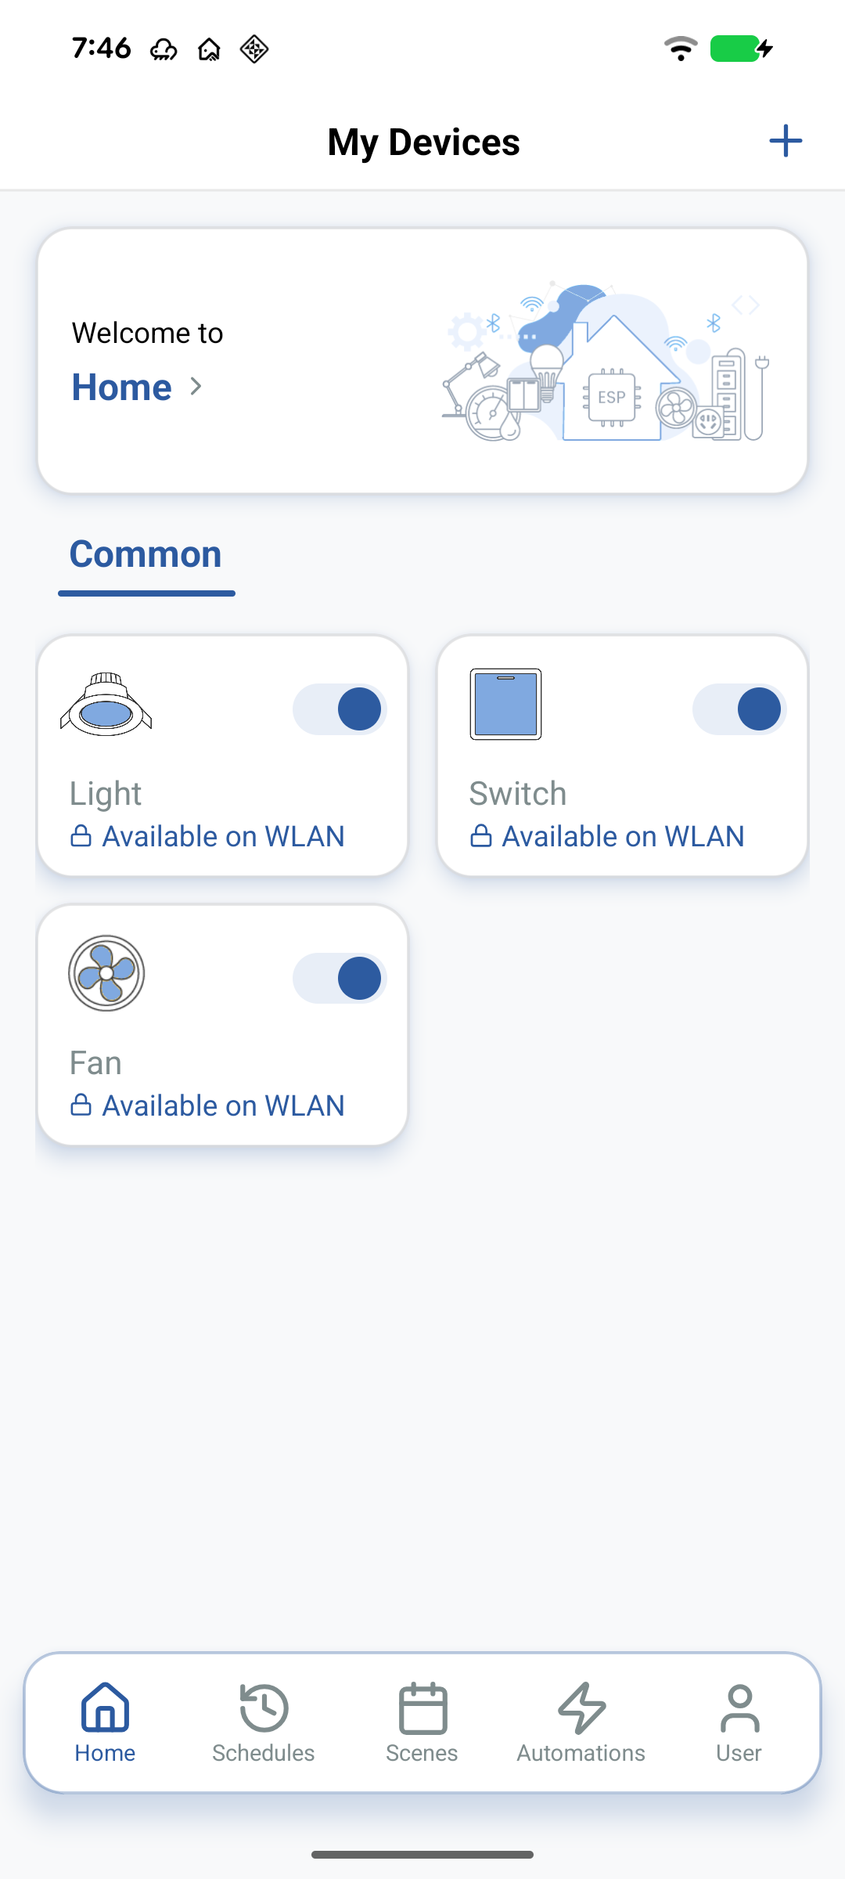Screen dimensions: 845x1879
Task: Tap the Light downlight icon
Action: (x=106, y=705)
